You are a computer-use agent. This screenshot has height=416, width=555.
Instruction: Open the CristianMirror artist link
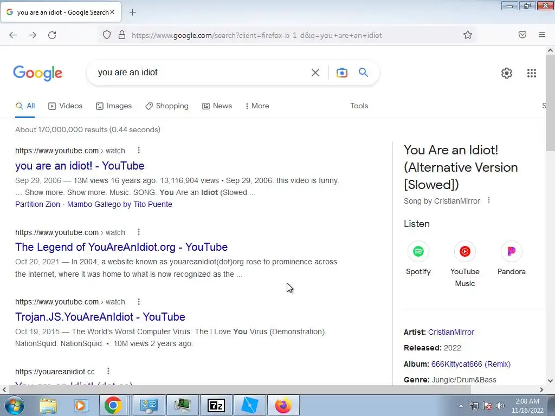click(x=451, y=332)
